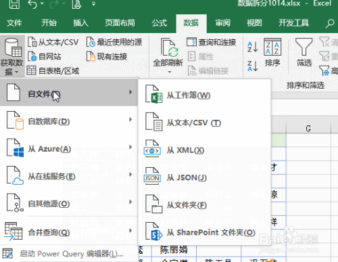Image resolution: width=338 pixels, height=262 pixels.
Task: Open 自其他源(O) menu item
Action: click(x=69, y=202)
